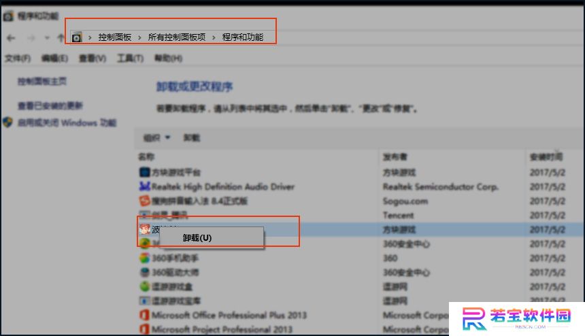Sort by 发布者 column header

coord(395,156)
